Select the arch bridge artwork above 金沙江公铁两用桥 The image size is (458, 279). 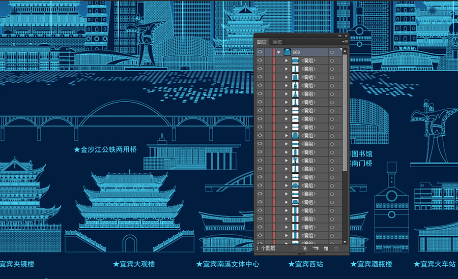click(127, 120)
